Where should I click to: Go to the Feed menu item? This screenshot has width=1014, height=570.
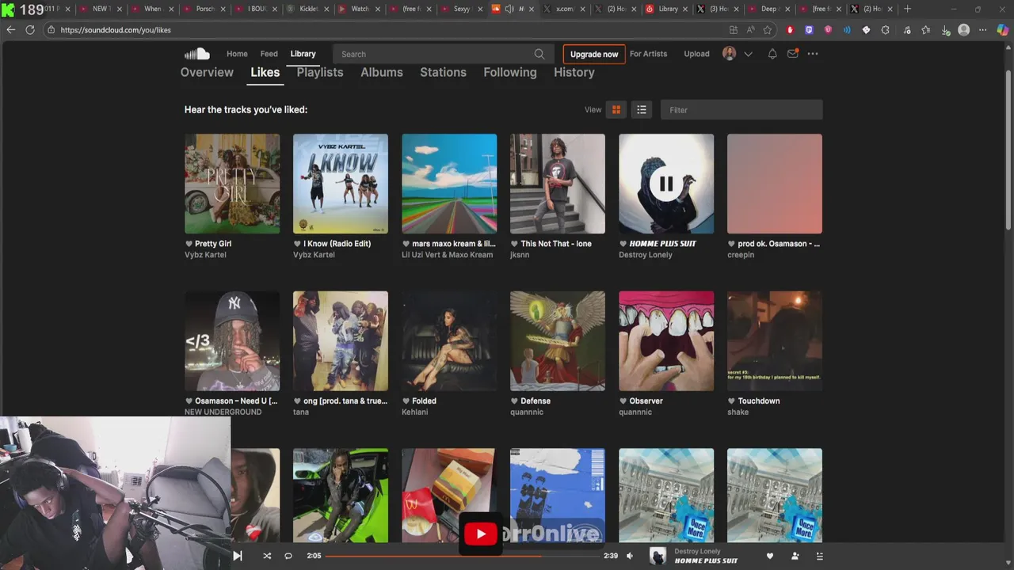(x=269, y=54)
